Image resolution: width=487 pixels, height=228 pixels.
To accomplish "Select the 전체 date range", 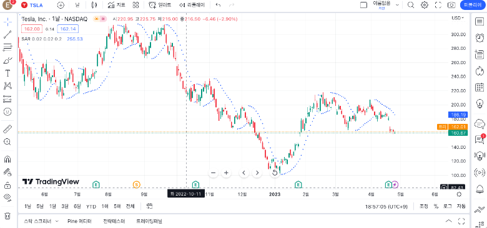I will [x=130, y=206].
